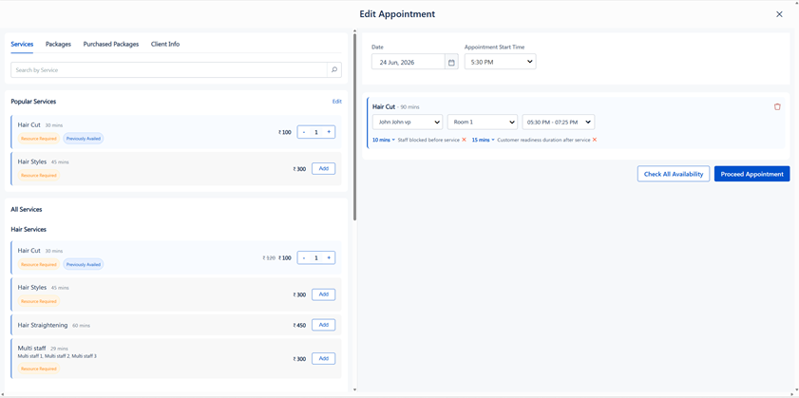
Task: Click the 24 Jun, 2026 date field
Action: click(x=409, y=62)
